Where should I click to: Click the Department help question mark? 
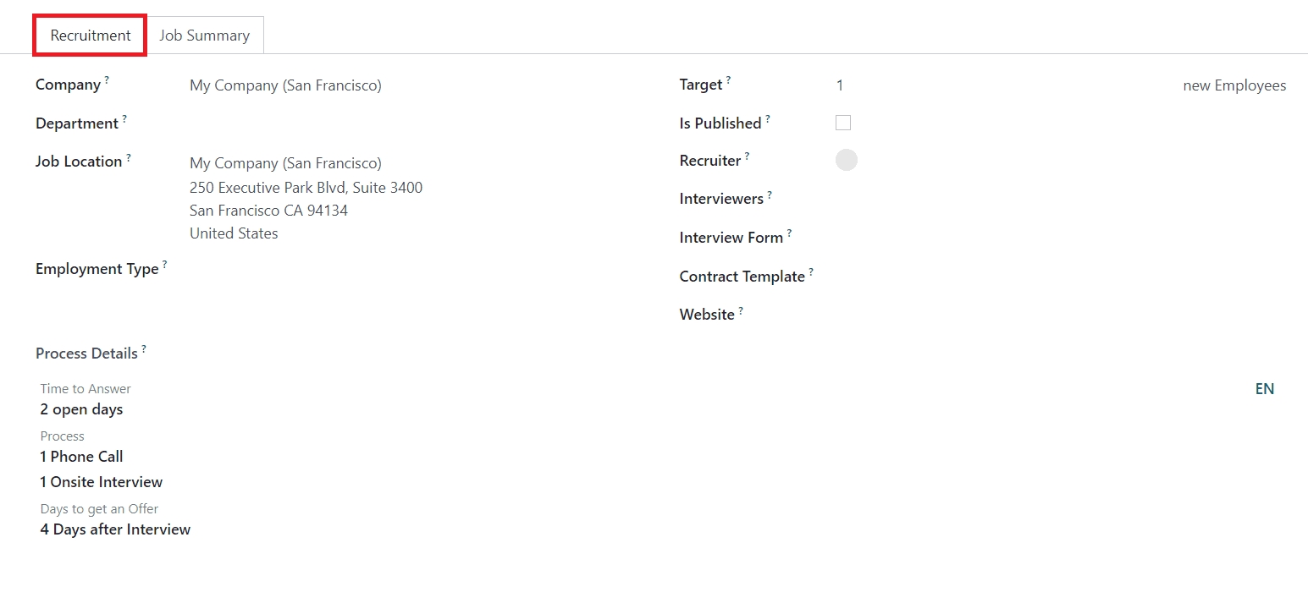[x=124, y=118]
